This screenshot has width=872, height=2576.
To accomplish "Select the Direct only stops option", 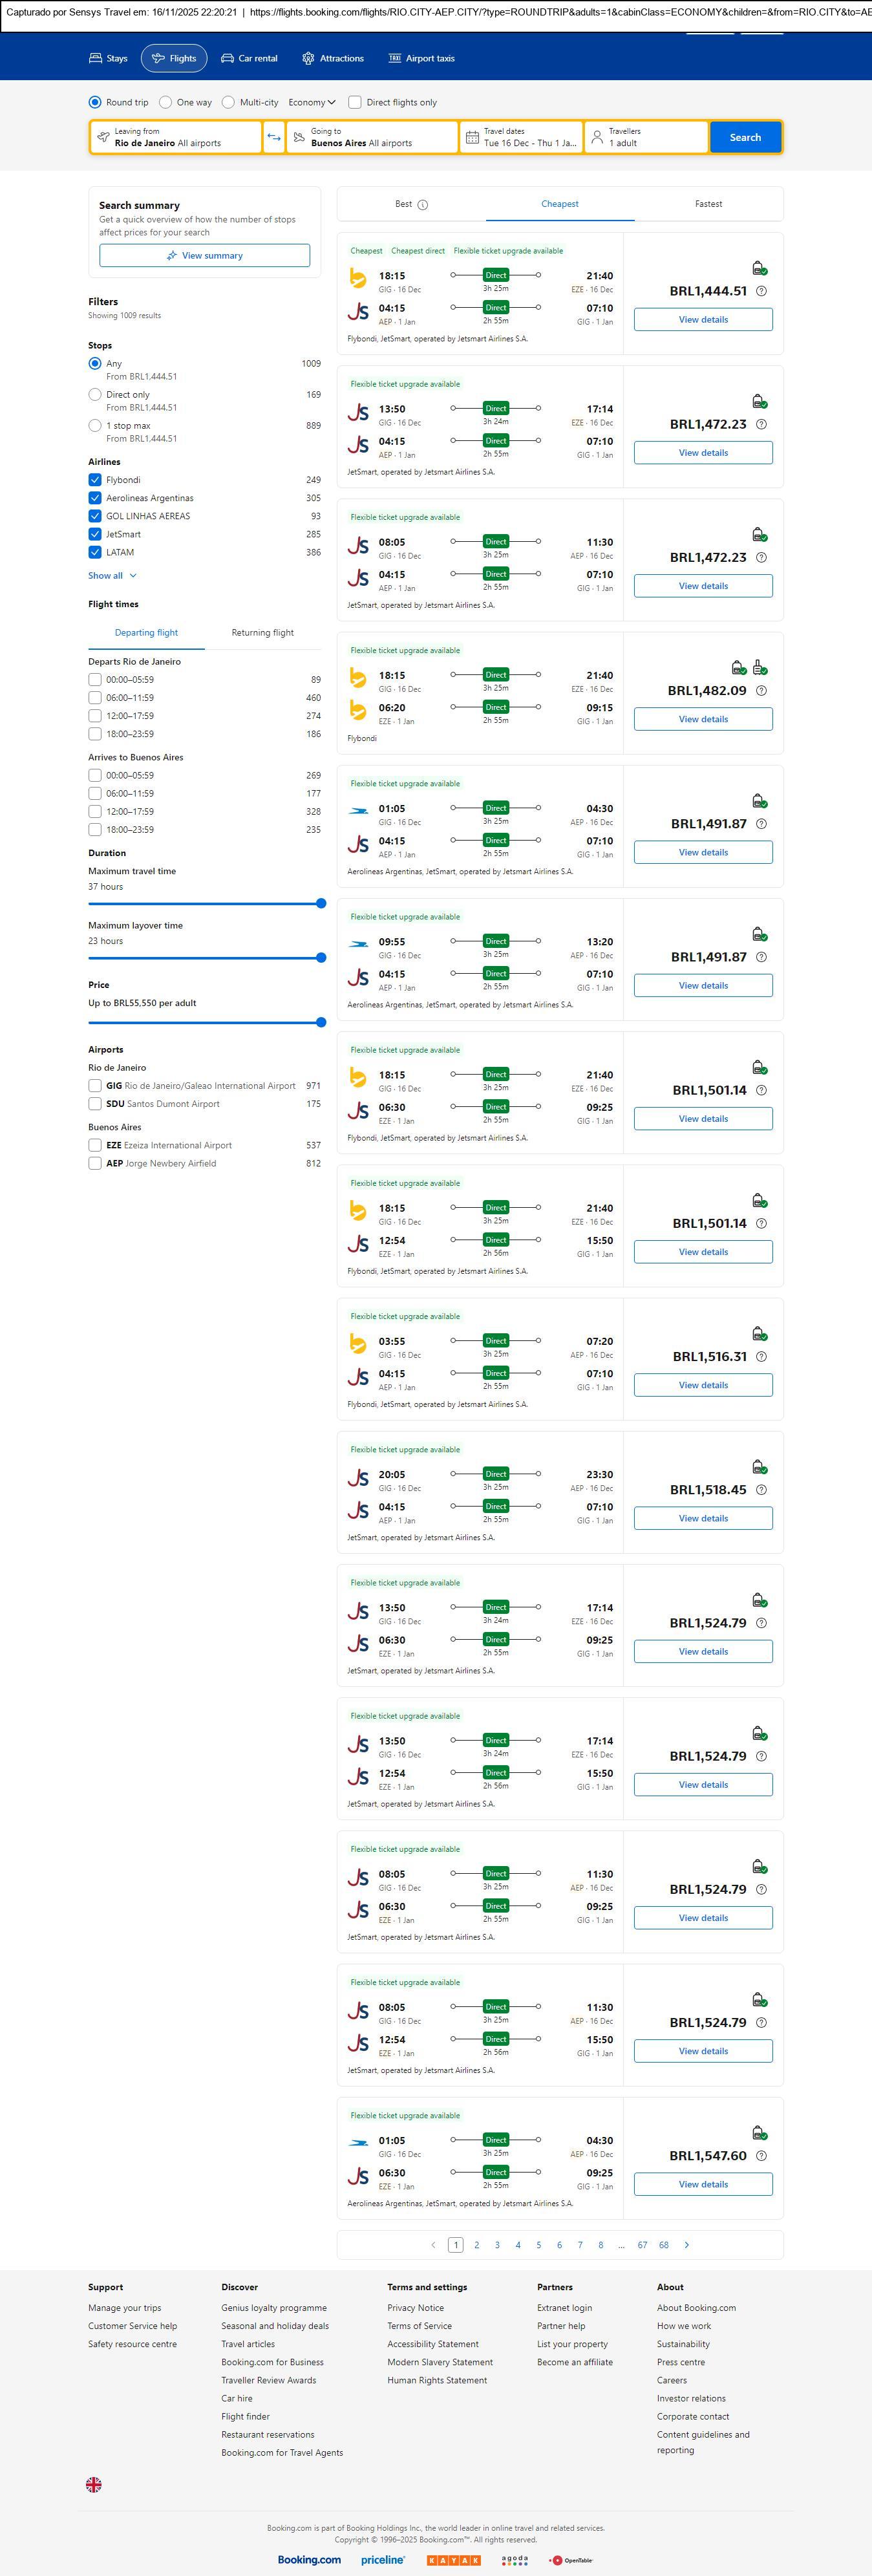I will pos(95,395).
